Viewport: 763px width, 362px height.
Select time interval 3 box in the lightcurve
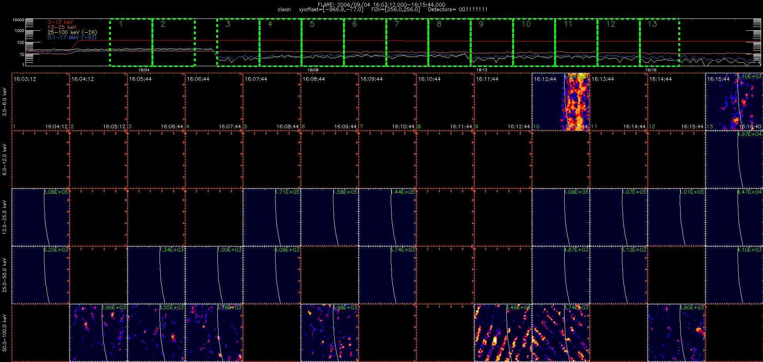tap(238, 42)
